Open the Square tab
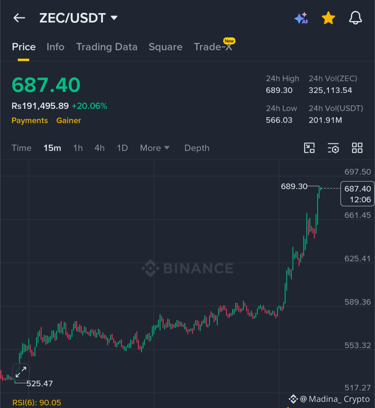 click(x=166, y=47)
